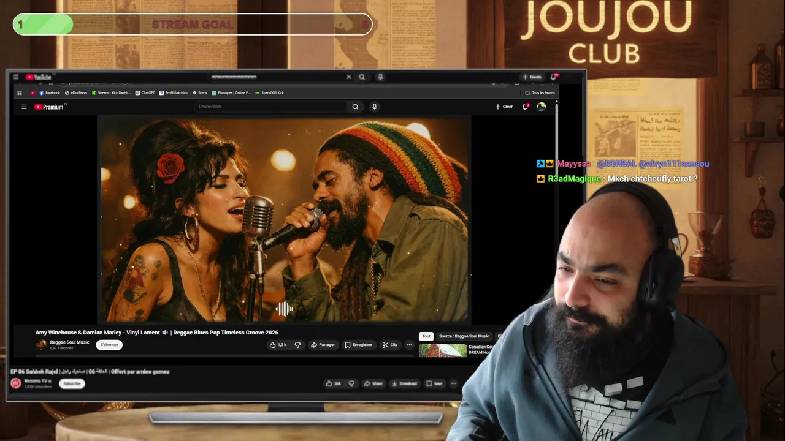Click microphone icon in top blurred bar
785x441 pixels.
pos(380,77)
